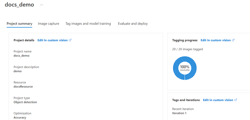Click the Tagging progress heading
250x120 pixels.
tap(185, 40)
